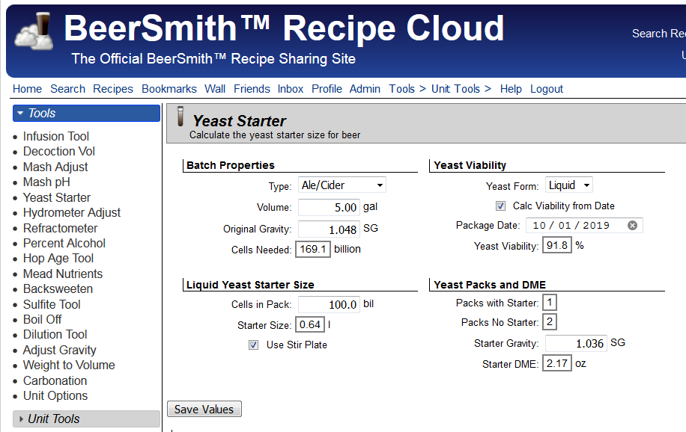Image resolution: width=686 pixels, height=432 pixels.
Task: Click the Packs with Starter value 1
Action: tap(550, 302)
